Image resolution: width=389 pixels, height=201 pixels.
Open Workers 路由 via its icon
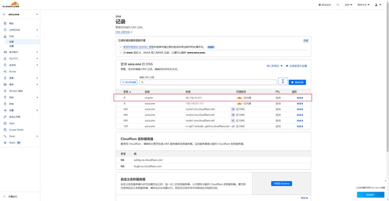pos(5,91)
